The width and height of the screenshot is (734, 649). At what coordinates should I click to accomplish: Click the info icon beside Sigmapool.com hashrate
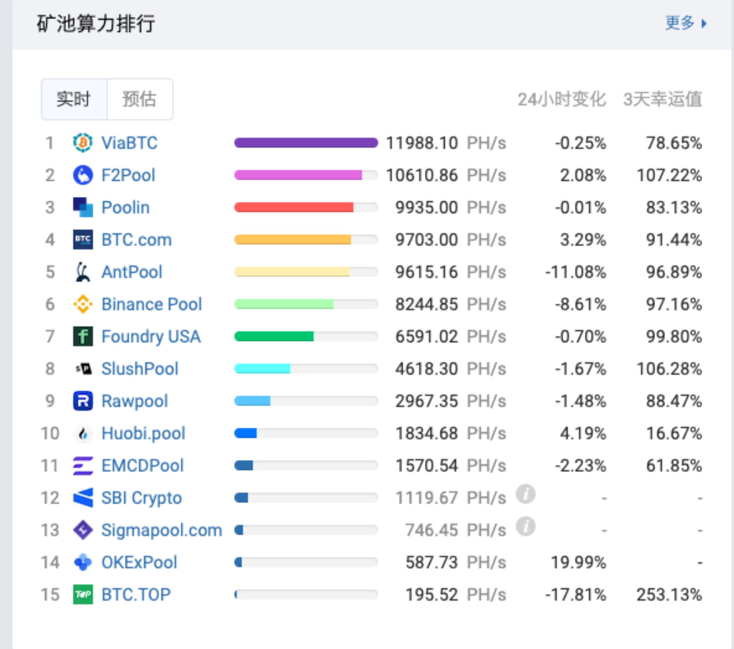pyautogui.click(x=525, y=526)
